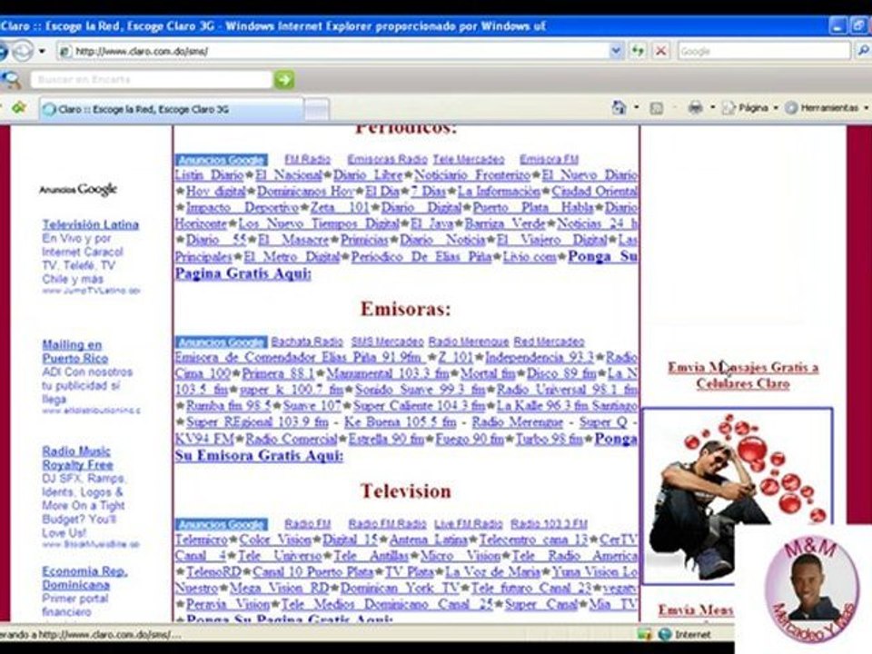Screen dimensions: 872x654
Task: Click the Google search magnifier button
Action: tap(863, 51)
